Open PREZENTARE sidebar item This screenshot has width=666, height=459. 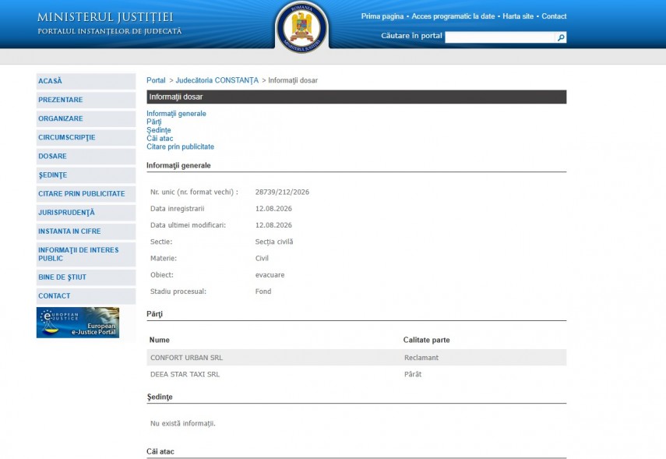click(x=86, y=100)
